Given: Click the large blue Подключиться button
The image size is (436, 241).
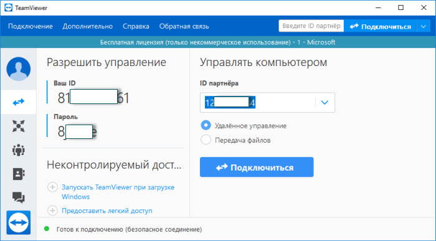Looking at the screenshot, I should click(x=257, y=167).
